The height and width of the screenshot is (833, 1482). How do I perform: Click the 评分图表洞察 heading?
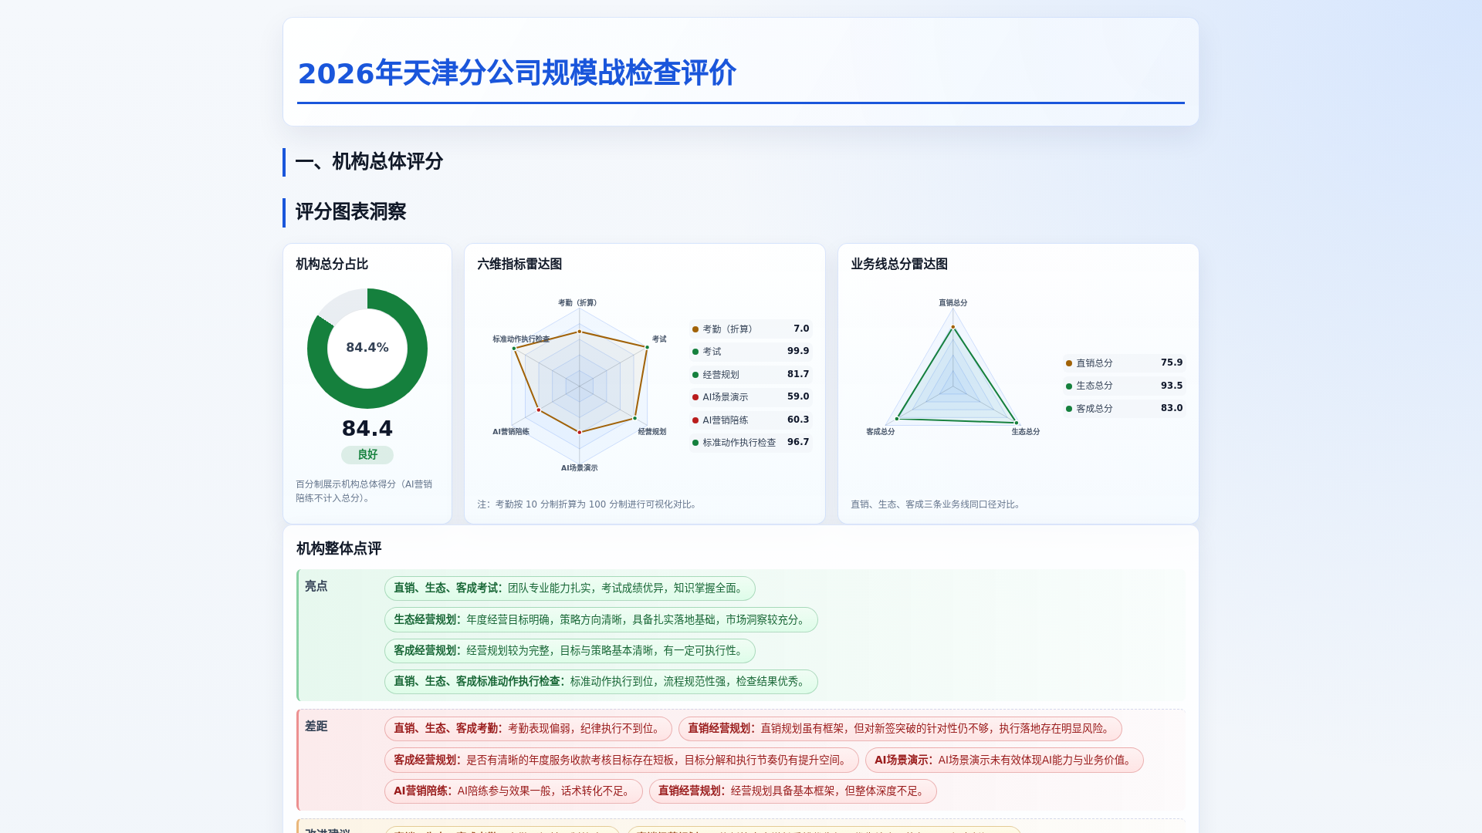point(350,212)
